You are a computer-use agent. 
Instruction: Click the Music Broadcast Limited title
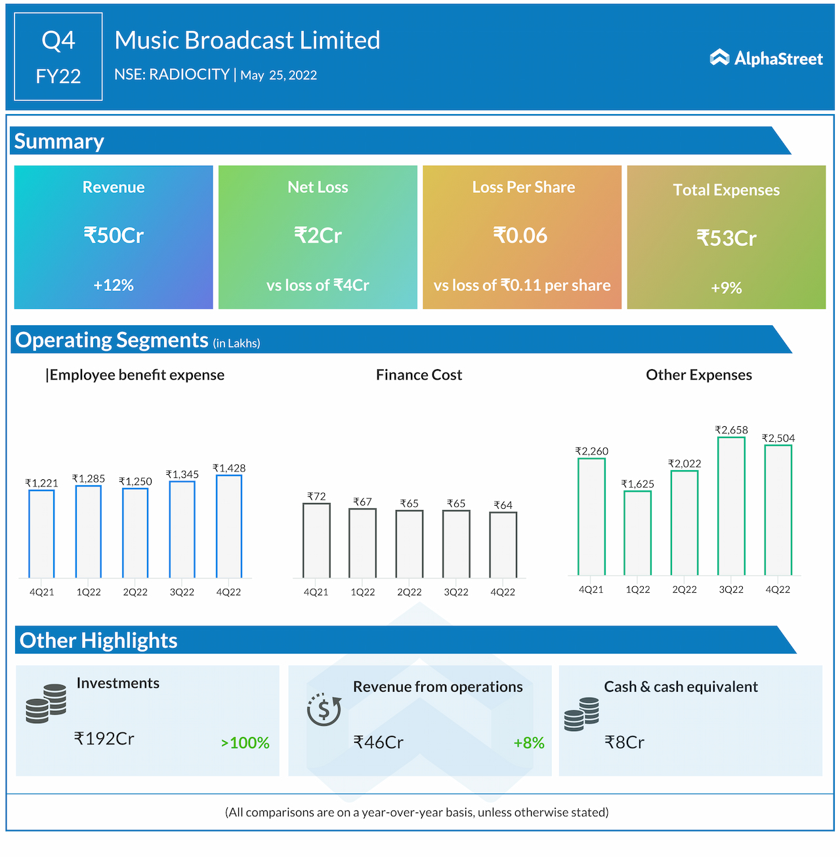(x=247, y=41)
